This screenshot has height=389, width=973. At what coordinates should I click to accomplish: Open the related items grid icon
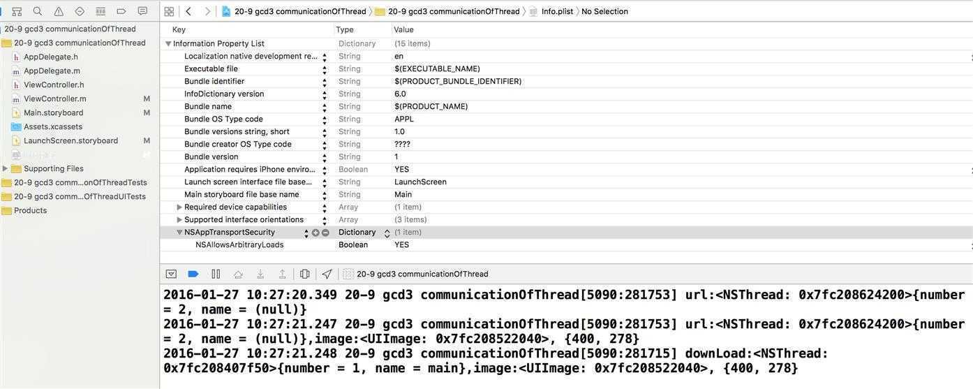pyautogui.click(x=169, y=11)
